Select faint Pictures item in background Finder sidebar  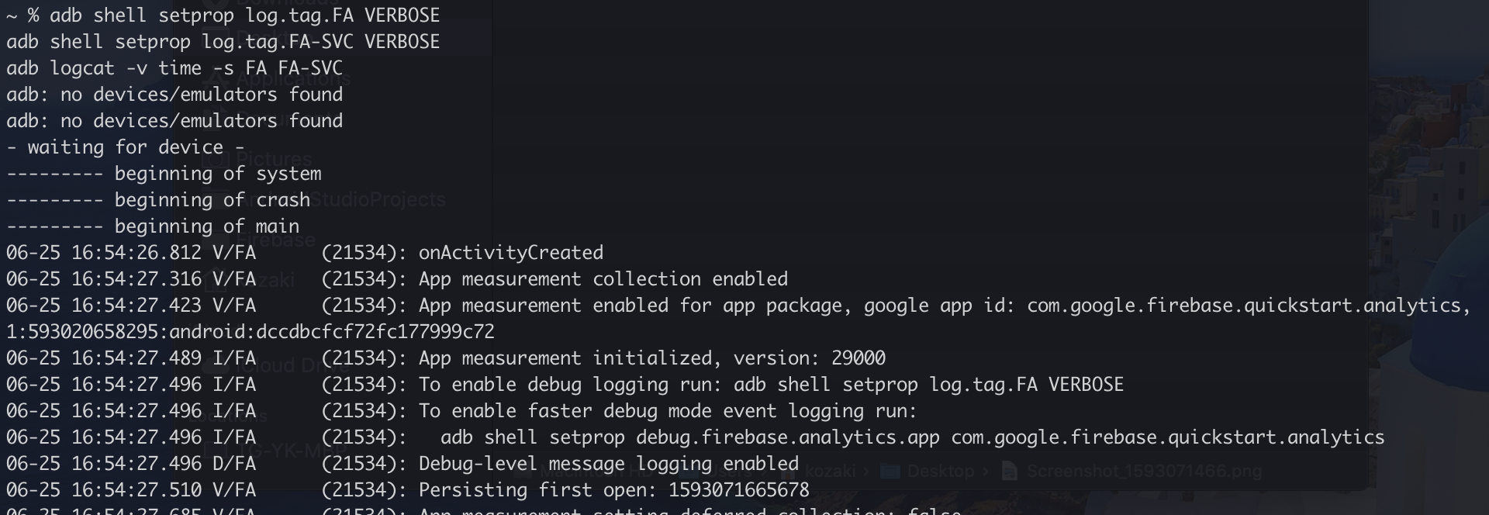pyautogui.click(x=275, y=159)
